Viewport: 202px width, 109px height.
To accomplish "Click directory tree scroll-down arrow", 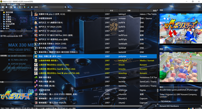I will click(x=32, y=28).
